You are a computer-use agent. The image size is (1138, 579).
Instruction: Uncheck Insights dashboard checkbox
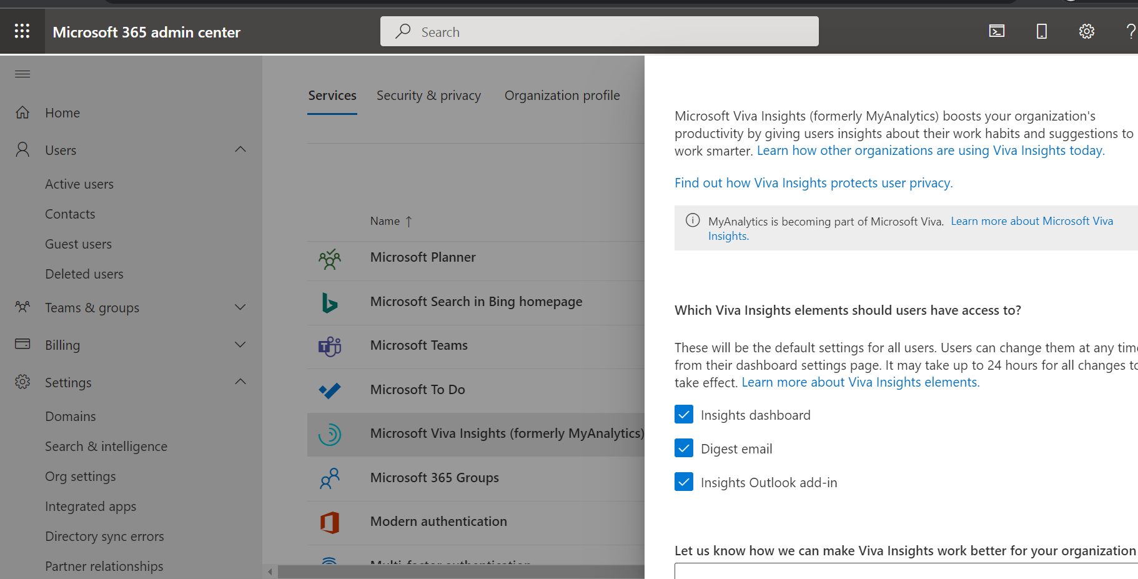[684, 414]
